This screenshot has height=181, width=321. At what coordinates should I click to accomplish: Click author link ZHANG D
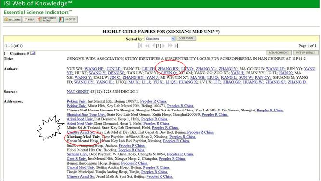point(297,82)
